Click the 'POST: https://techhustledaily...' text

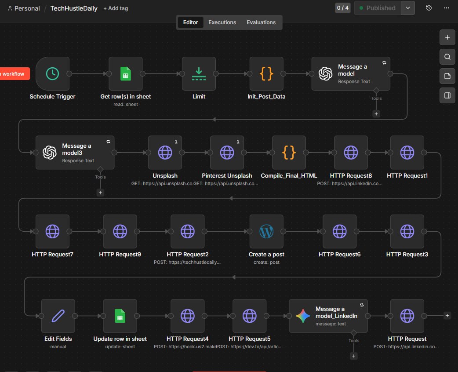pyautogui.click(x=187, y=262)
